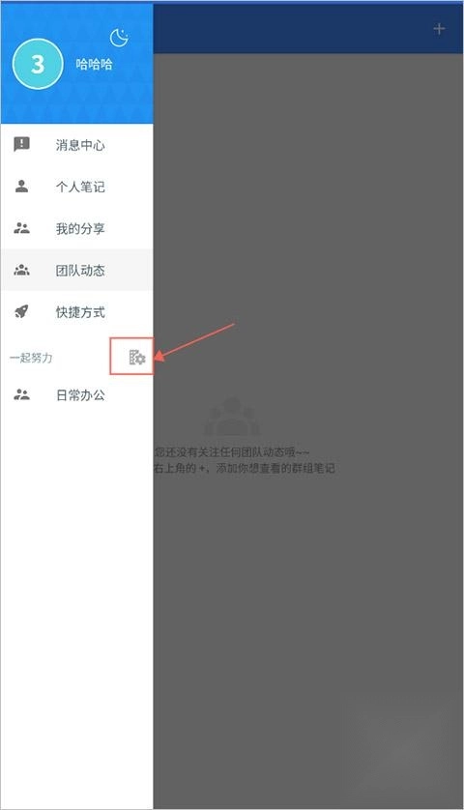Click the 个人笔记 person icon

(x=21, y=186)
